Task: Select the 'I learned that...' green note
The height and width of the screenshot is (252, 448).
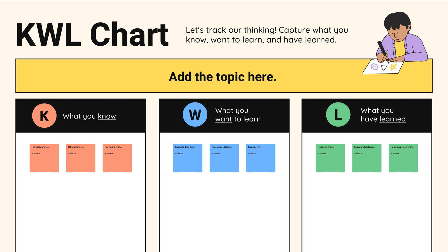Action: click(330, 158)
